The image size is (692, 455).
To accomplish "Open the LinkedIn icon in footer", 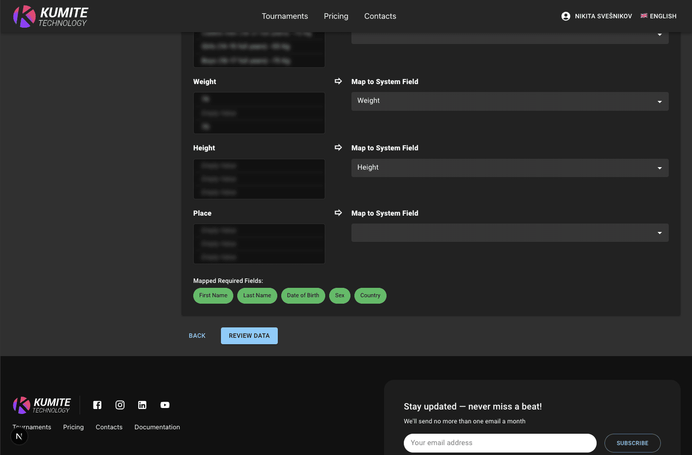I will click(142, 405).
